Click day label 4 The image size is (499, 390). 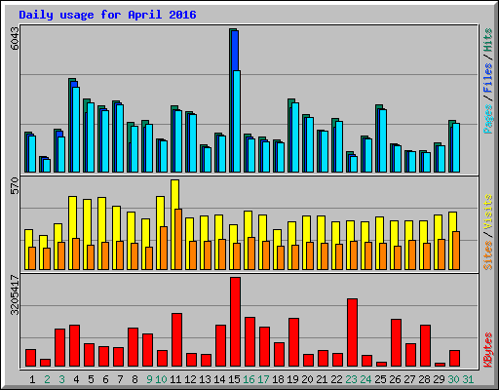[x=76, y=379]
